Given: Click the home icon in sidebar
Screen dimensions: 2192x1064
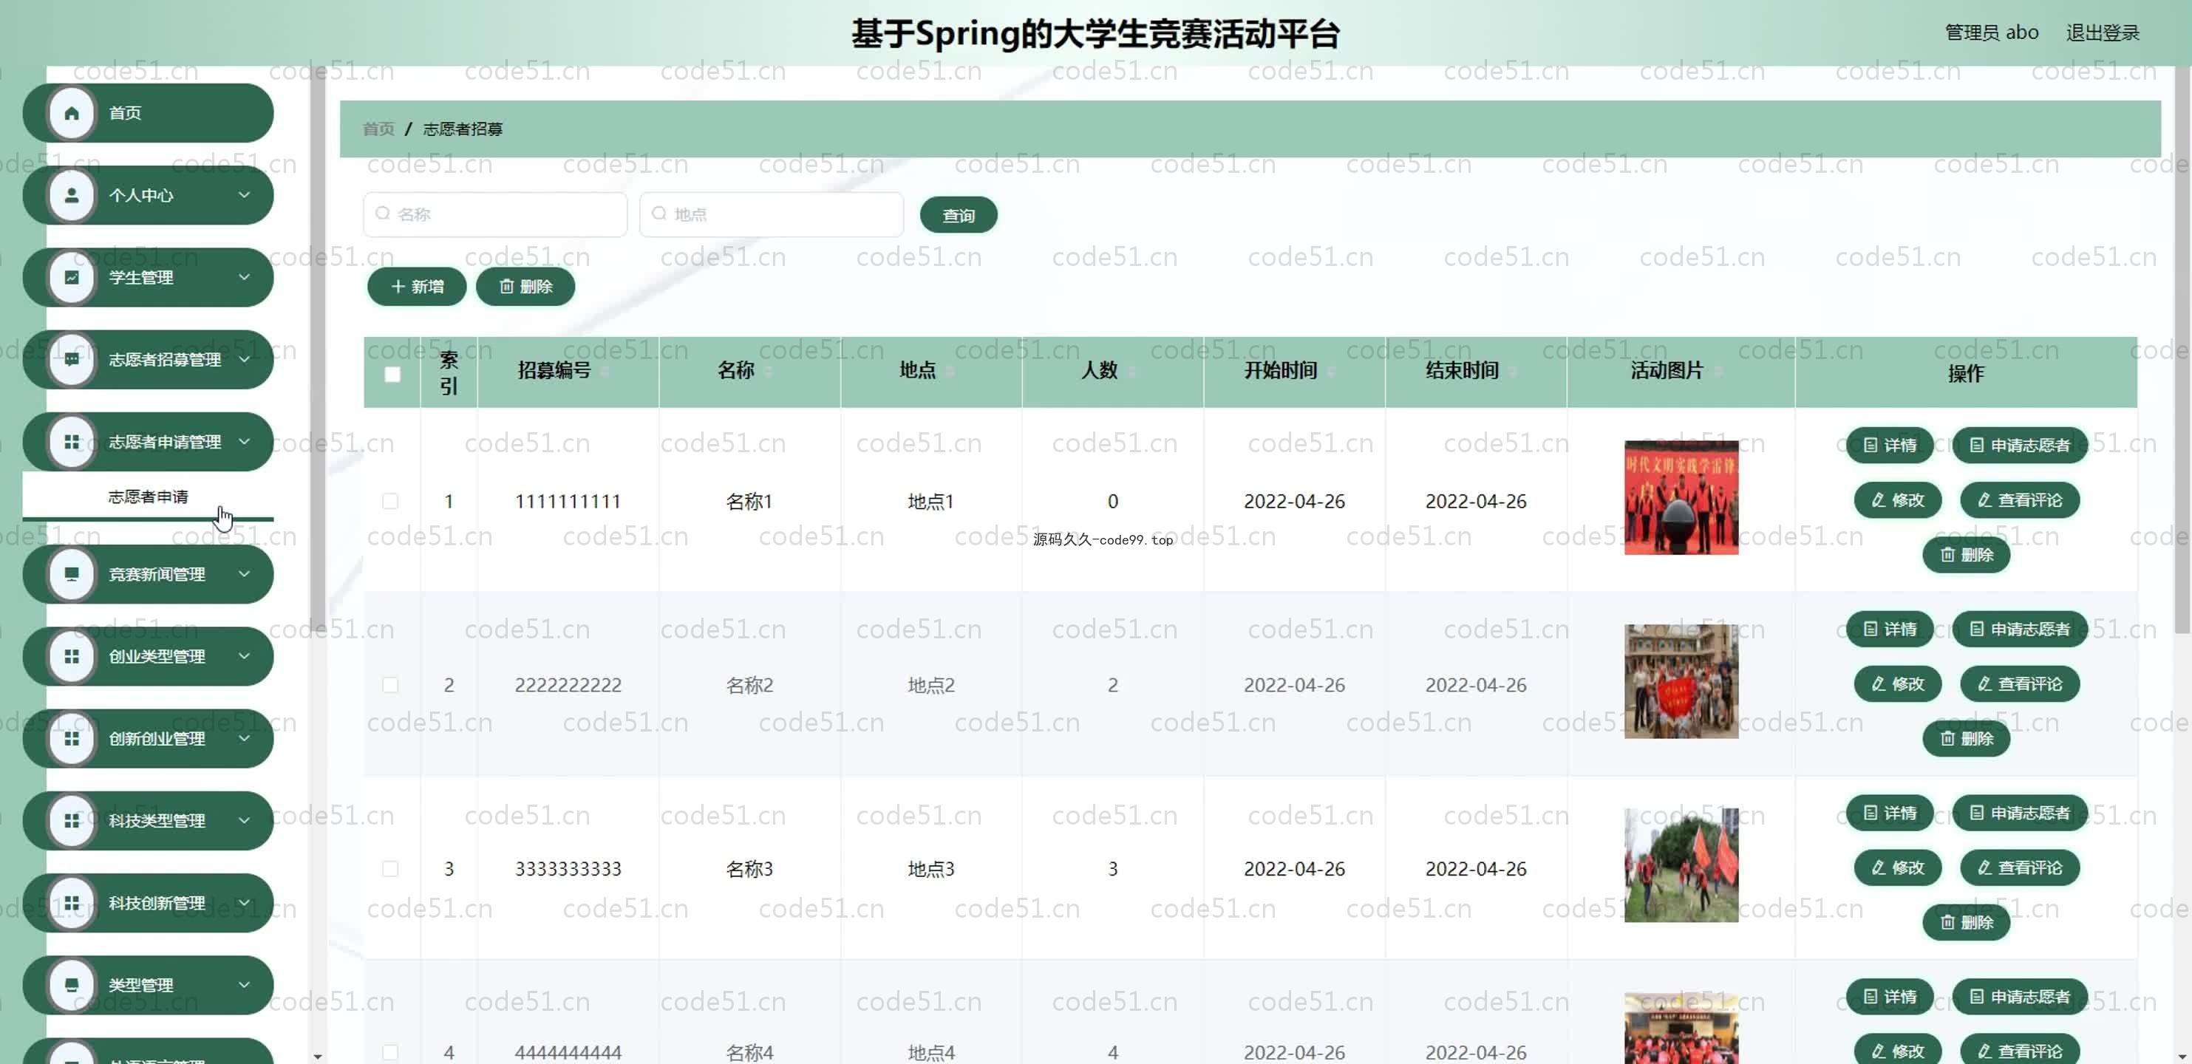Looking at the screenshot, I should coord(72,113).
